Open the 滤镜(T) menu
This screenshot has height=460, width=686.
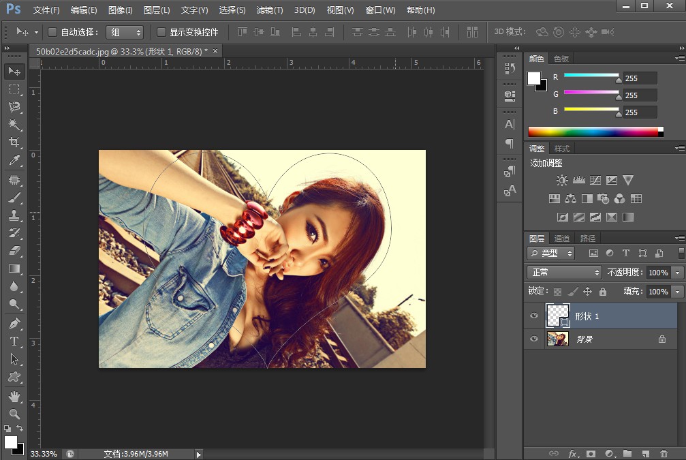point(270,10)
